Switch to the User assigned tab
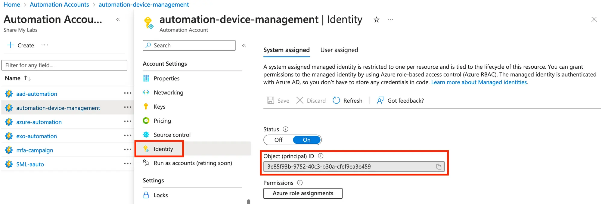 339,50
